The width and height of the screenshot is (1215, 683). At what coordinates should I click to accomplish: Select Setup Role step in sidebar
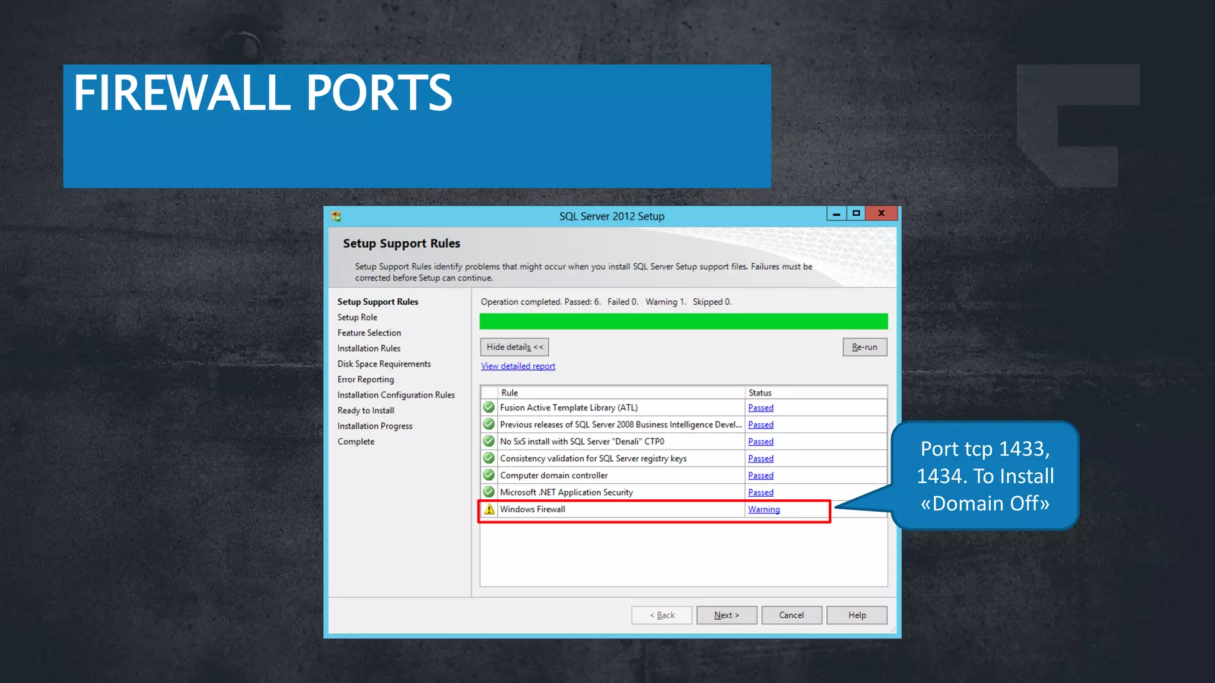(x=357, y=317)
